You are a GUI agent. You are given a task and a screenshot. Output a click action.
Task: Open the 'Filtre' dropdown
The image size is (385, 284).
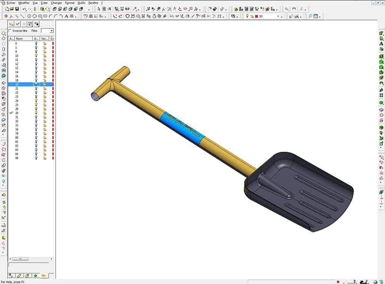click(x=47, y=31)
